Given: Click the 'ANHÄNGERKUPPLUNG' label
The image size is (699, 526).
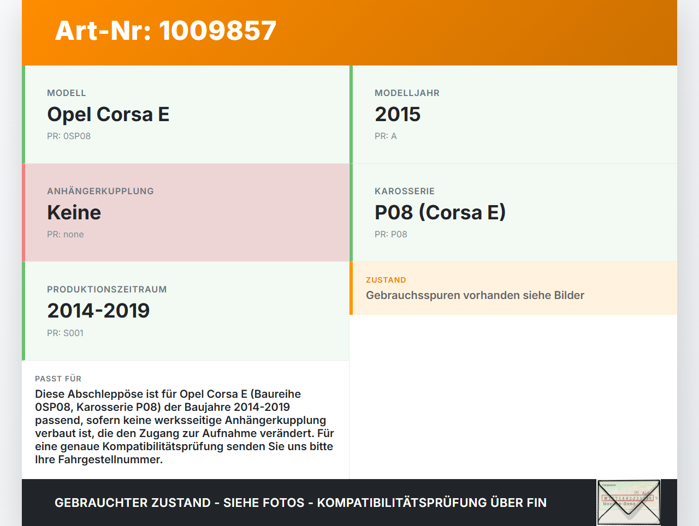Looking at the screenshot, I should 100,191.
